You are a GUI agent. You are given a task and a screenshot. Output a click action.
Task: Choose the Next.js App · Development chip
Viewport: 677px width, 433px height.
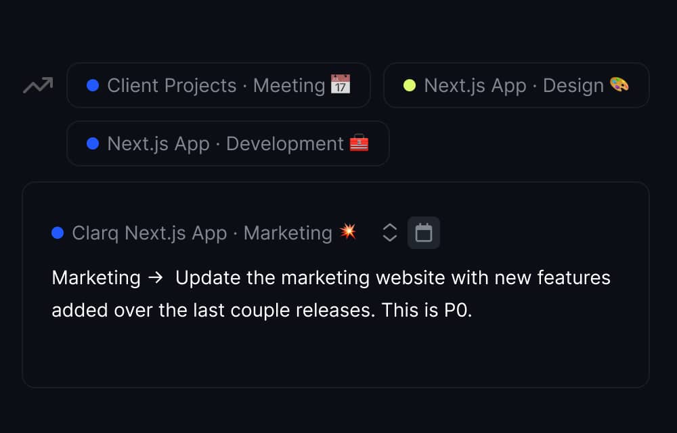coord(227,143)
